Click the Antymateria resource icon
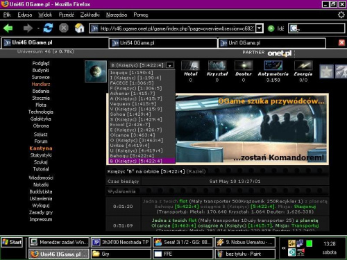Screen dimensions: 347x260 click(273, 66)
